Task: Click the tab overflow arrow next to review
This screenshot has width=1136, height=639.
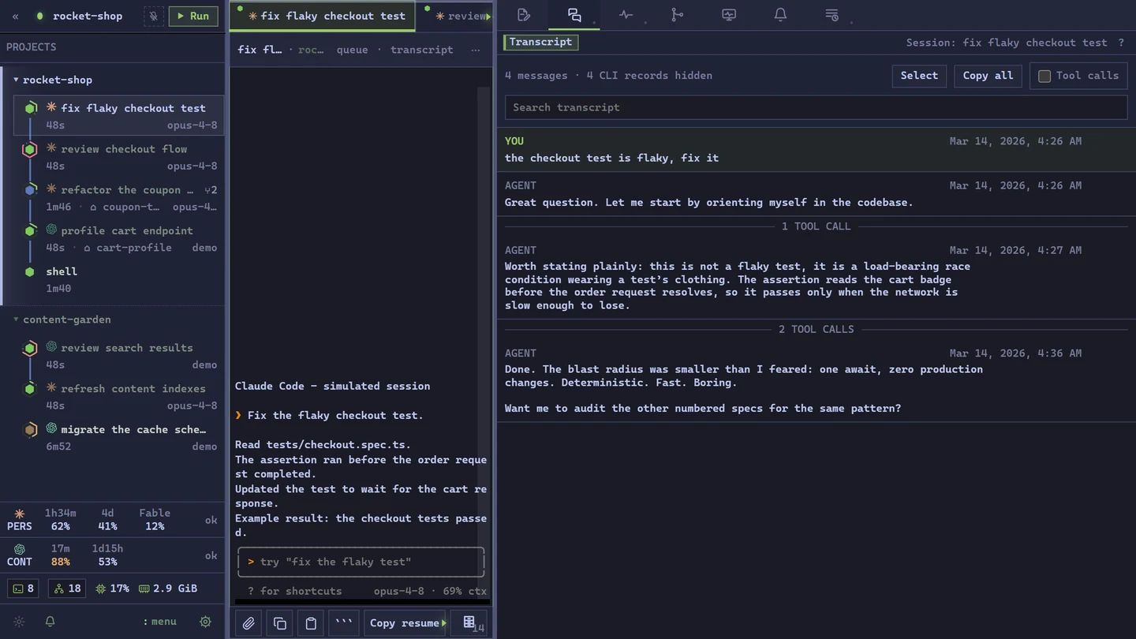Action: [x=488, y=17]
